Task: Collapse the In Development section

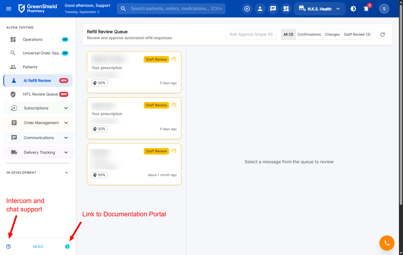Action: click(67, 173)
